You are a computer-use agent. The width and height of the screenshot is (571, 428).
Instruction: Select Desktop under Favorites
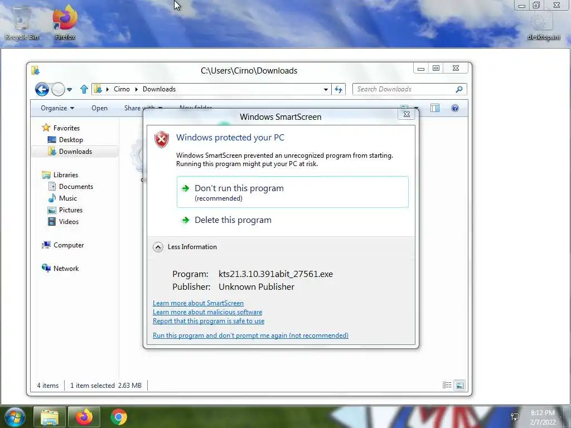[x=71, y=140]
